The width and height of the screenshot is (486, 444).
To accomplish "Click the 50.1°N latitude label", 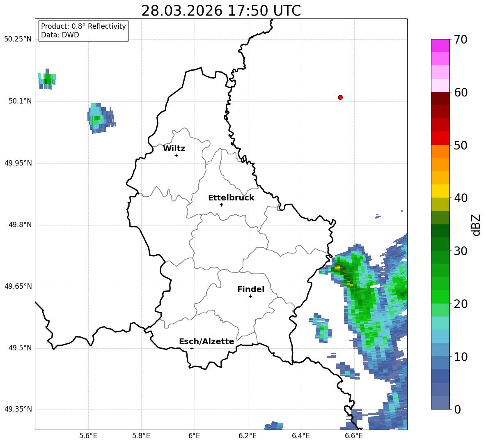I will [20, 101].
